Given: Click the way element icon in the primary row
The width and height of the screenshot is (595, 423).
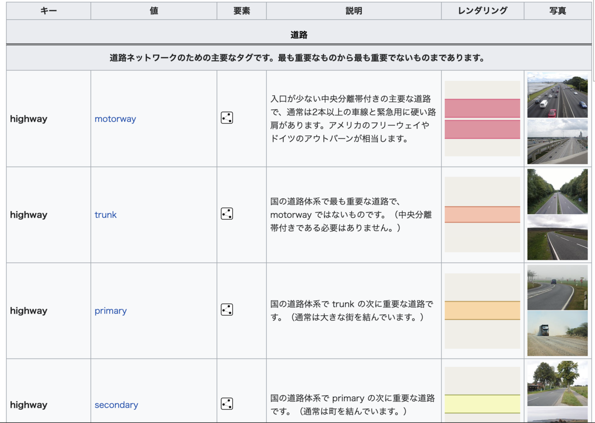Looking at the screenshot, I should pyautogui.click(x=227, y=310).
